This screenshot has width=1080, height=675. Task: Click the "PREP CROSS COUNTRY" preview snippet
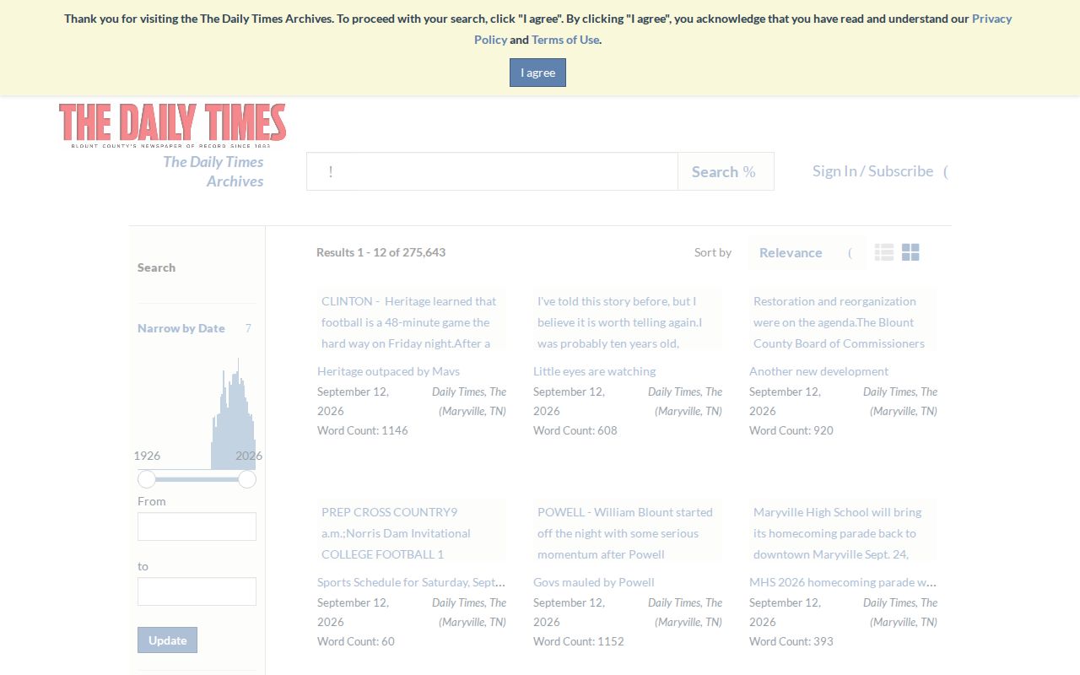point(412,530)
